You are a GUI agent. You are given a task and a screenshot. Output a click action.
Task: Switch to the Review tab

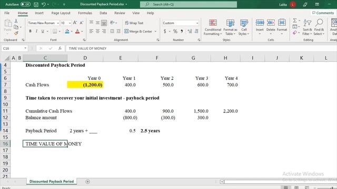tap(120, 13)
